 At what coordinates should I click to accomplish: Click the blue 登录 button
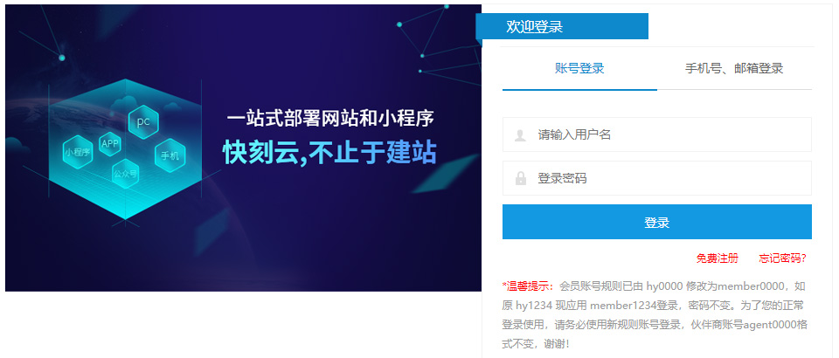coord(657,222)
